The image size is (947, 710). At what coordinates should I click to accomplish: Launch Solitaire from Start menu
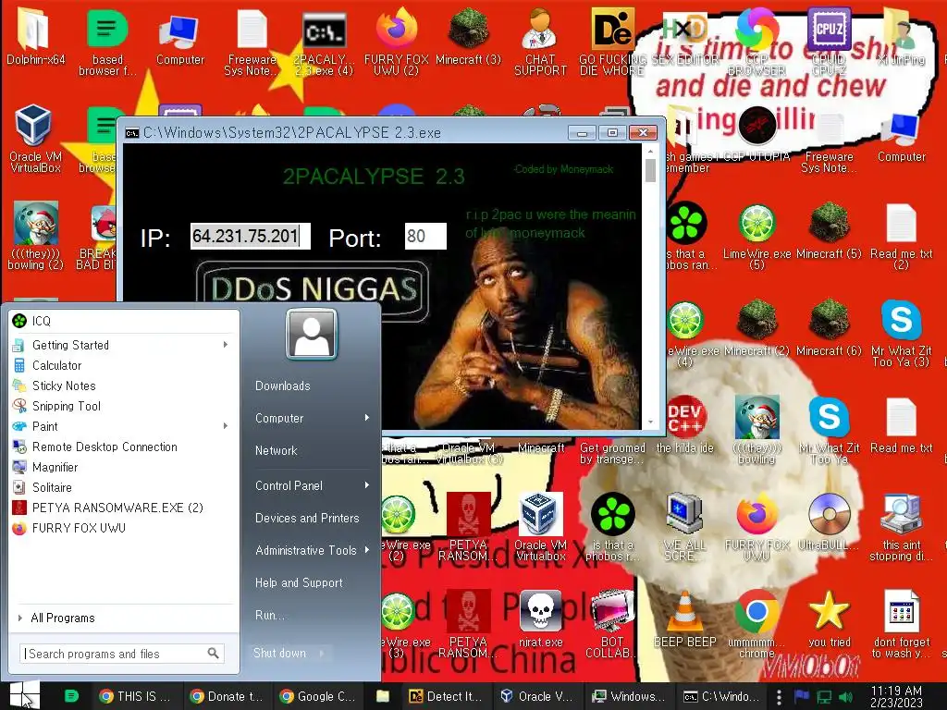tap(124, 487)
